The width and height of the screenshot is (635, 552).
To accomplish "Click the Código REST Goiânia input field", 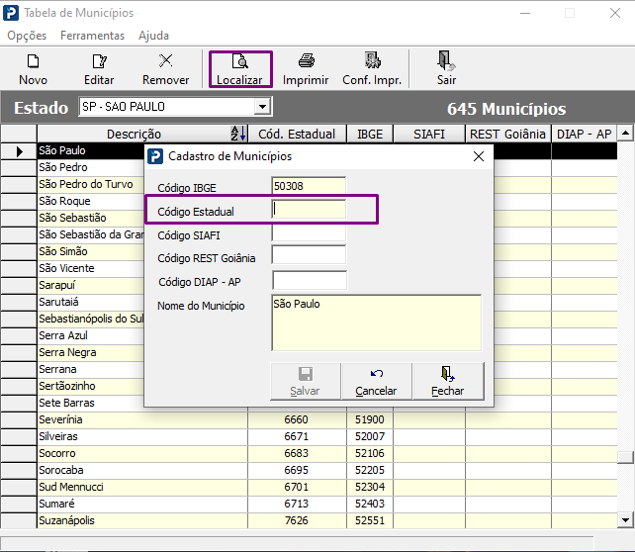I will tap(309, 256).
